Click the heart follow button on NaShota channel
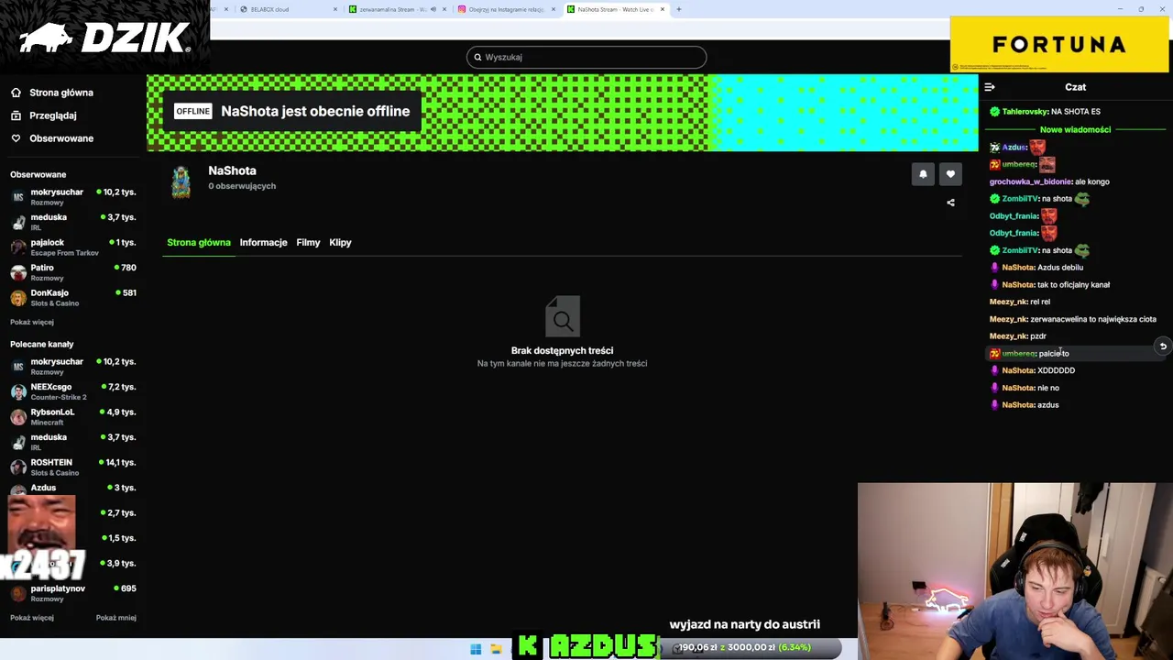Image resolution: width=1173 pixels, height=660 pixels. click(x=950, y=174)
